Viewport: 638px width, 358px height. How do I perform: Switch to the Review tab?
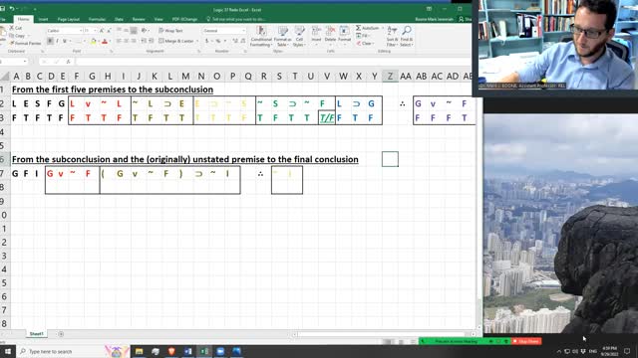pyautogui.click(x=139, y=19)
